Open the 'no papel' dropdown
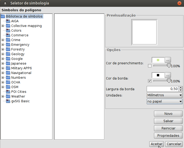This screenshot has width=184, height=148. point(164,101)
